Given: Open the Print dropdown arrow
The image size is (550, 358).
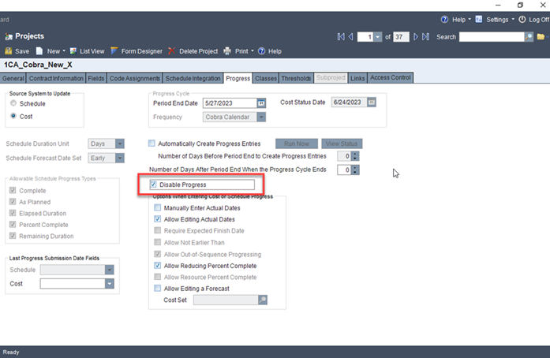Looking at the screenshot, I should click(254, 51).
